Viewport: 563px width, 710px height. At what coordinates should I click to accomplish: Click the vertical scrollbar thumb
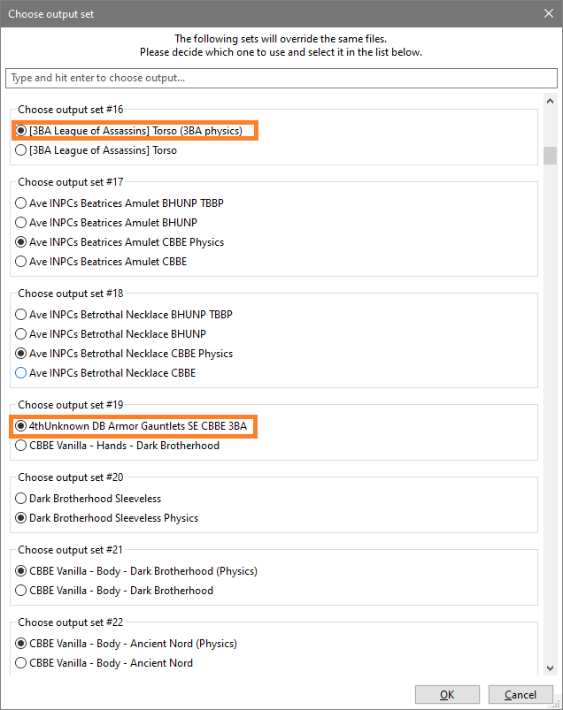550,156
